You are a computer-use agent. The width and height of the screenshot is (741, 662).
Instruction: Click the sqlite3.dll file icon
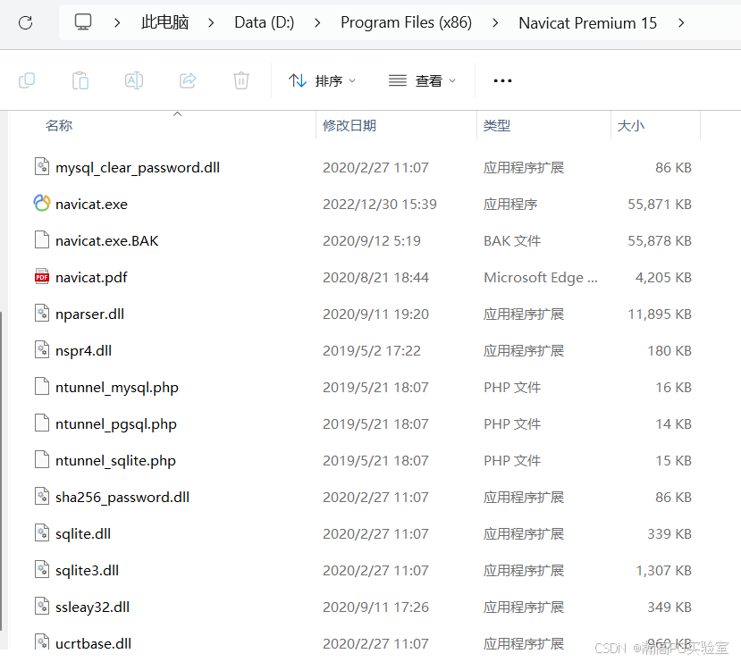click(x=42, y=569)
